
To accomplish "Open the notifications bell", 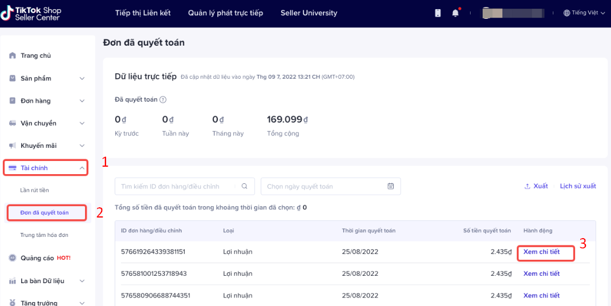I will coord(455,13).
